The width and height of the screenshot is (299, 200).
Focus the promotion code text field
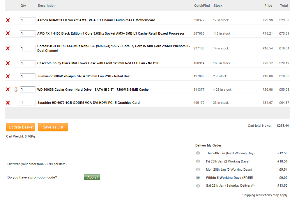[x=71, y=177]
